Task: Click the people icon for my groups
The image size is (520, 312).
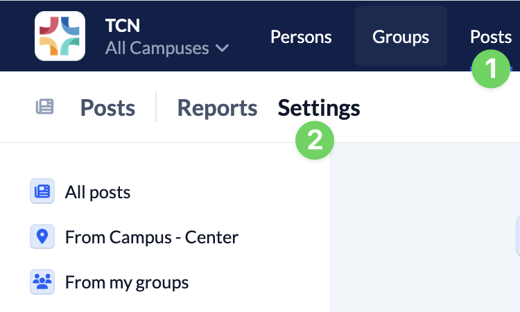Action: point(42,282)
